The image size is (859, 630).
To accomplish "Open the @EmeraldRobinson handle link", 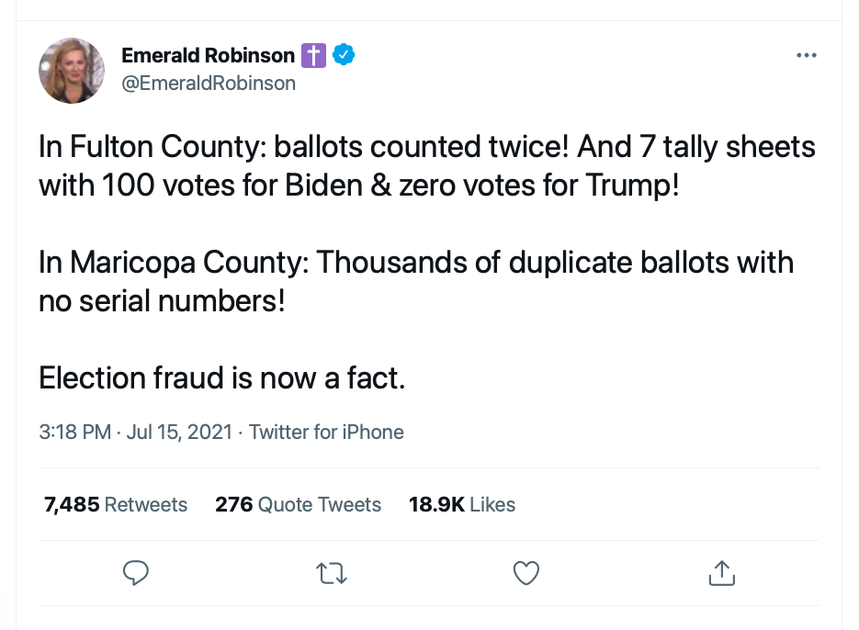I will pyautogui.click(x=209, y=83).
